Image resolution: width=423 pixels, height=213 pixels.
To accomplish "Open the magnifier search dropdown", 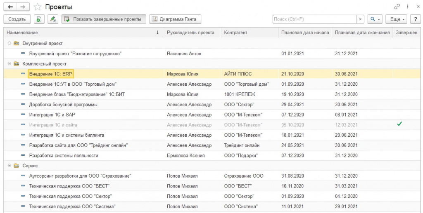I will coord(375,19).
